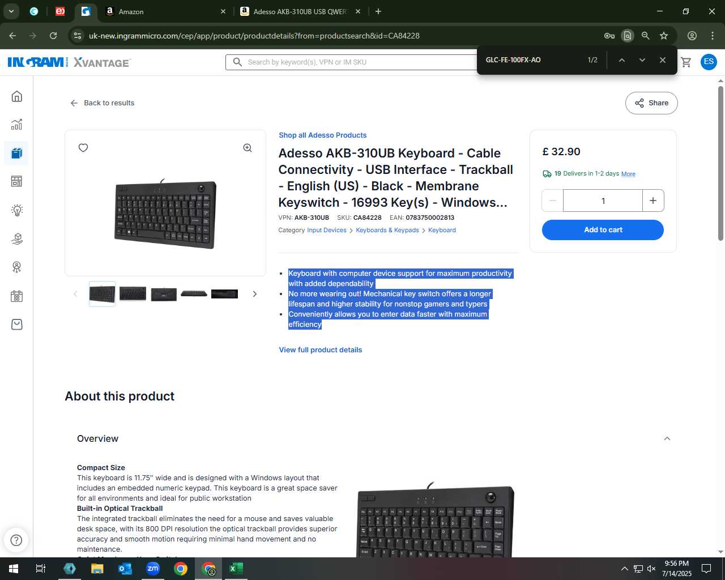725x580 pixels.
Task: Open the hand-holding-box services icon in sidebar
Action: click(17, 238)
